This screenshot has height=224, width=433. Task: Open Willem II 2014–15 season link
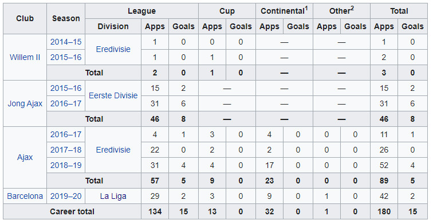66,42
